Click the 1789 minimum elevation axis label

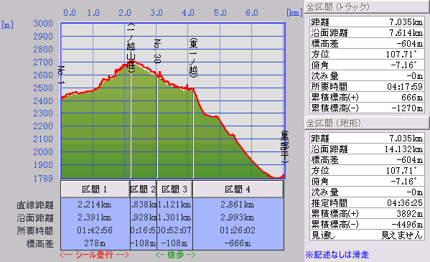pos(43,179)
